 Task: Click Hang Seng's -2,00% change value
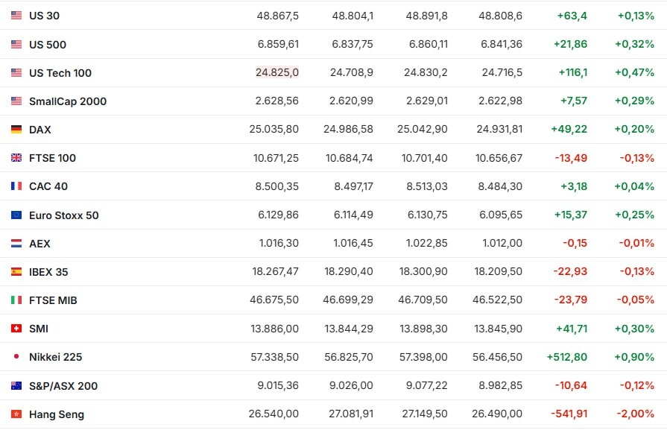pos(636,414)
